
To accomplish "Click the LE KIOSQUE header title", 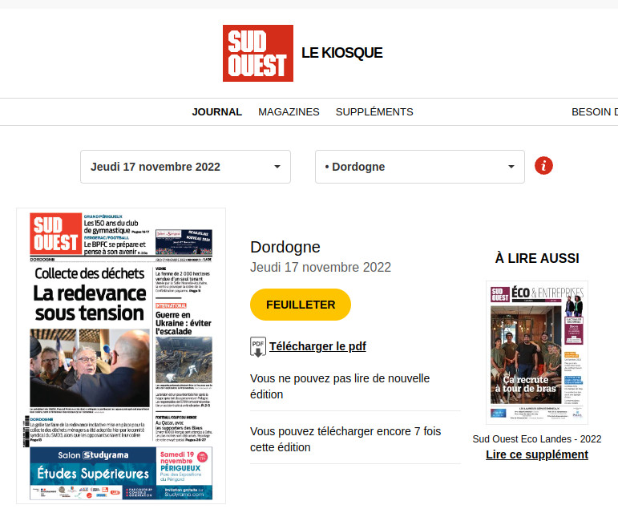I will [x=341, y=53].
